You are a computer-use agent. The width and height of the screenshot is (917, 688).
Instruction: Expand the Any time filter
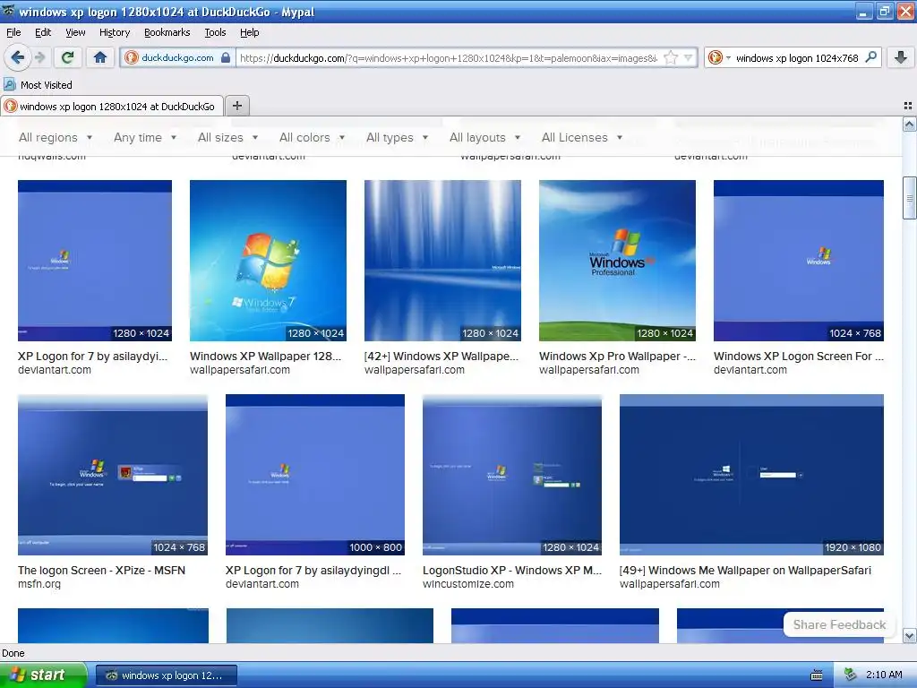coord(145,137)
